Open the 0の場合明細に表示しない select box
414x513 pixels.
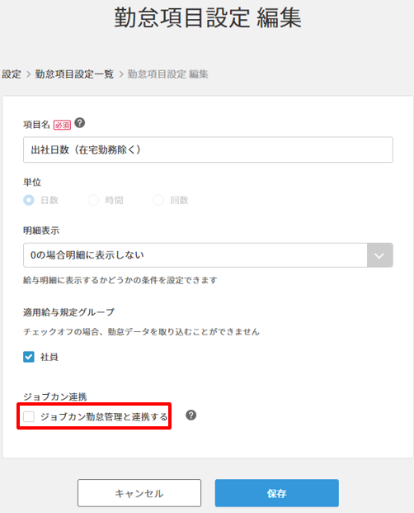208,255
